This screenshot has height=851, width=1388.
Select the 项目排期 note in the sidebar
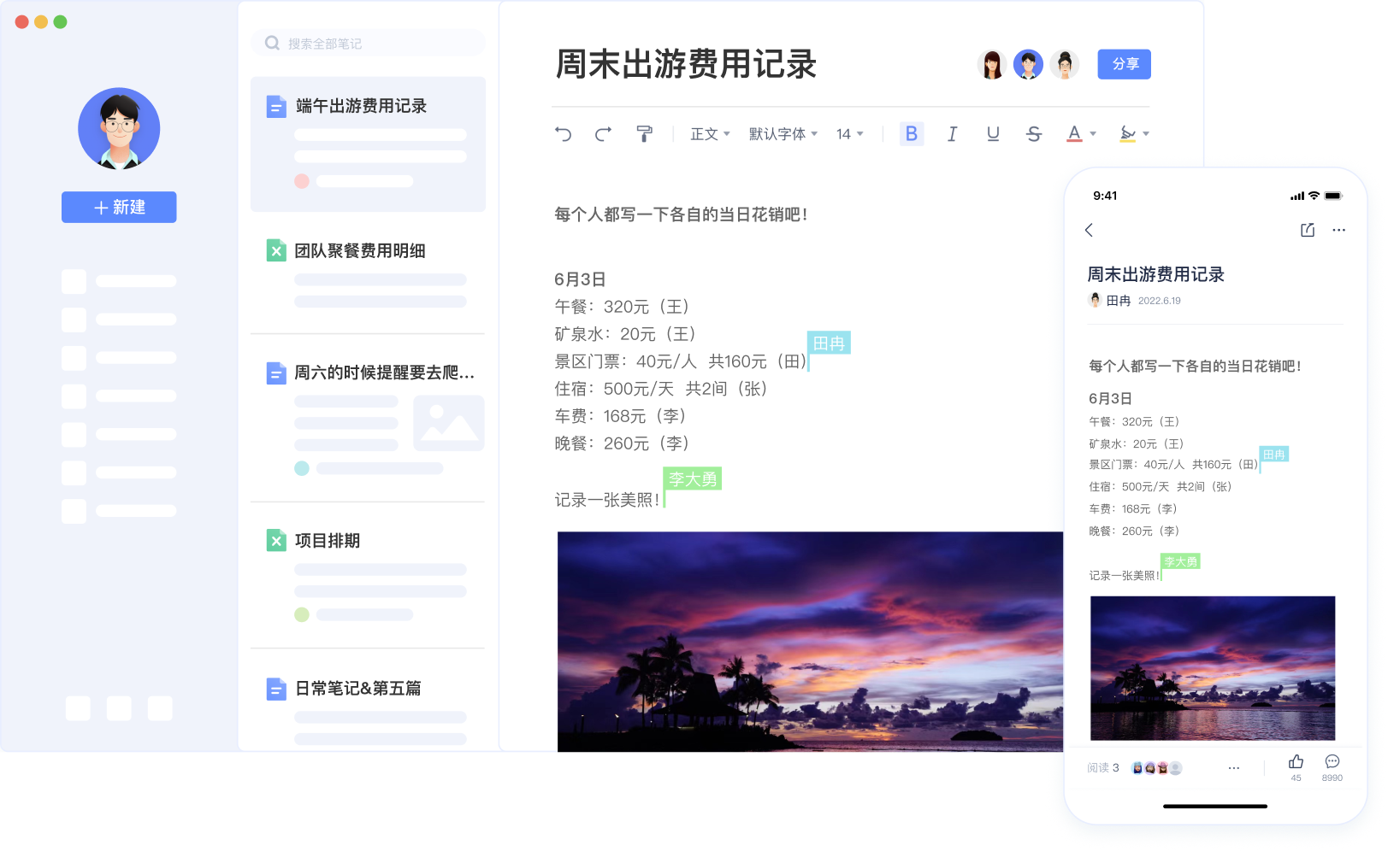coord(327,541)
